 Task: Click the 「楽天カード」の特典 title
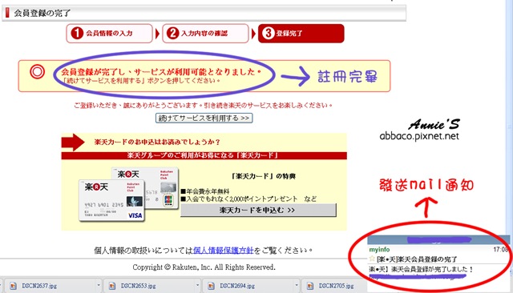(x=264, y=176)
